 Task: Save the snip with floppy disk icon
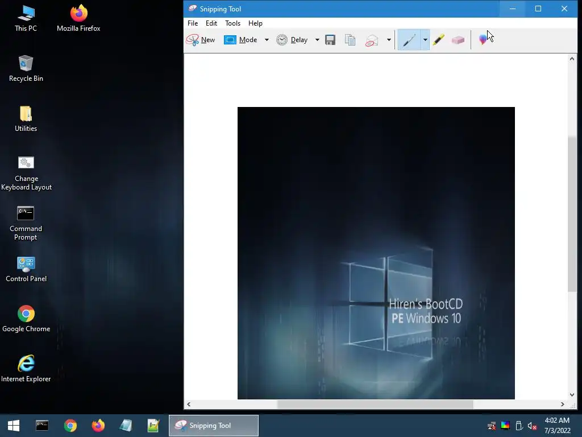330,40
